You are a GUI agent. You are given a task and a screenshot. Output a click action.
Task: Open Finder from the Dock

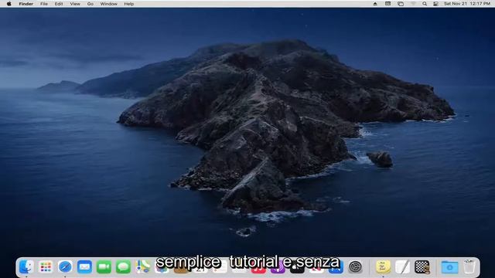26,267
